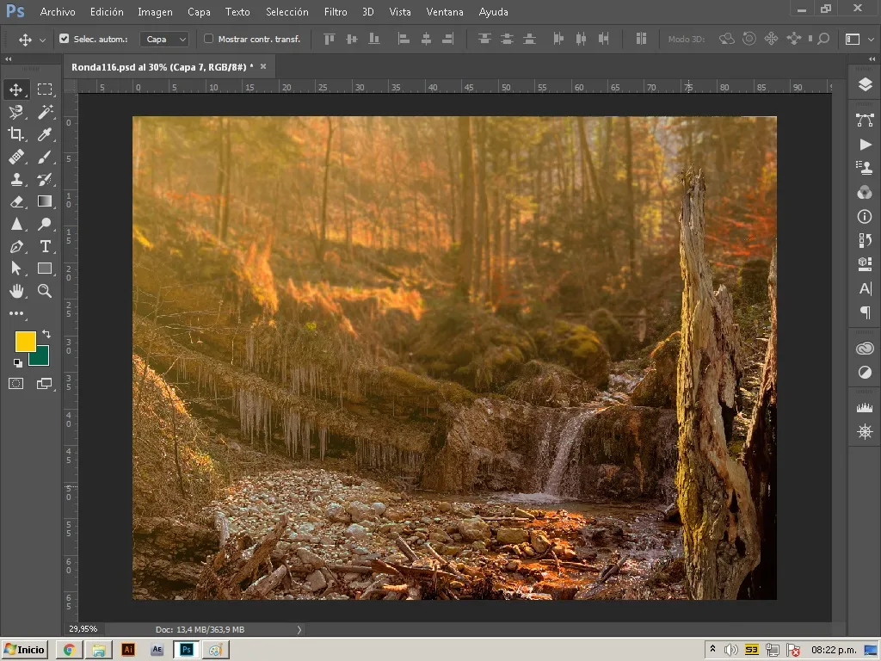Viewport: 881px width, 661px height.
Task: Open the Layers panel icon
Action: 866,85
